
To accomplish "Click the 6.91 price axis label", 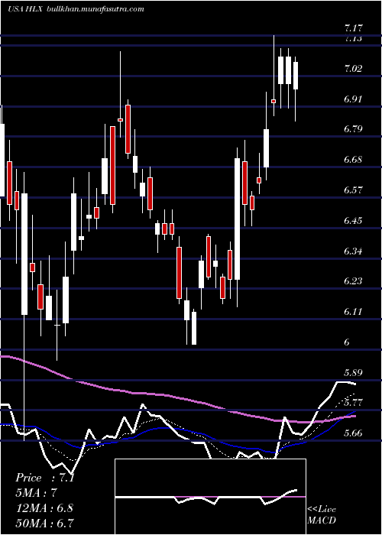I will [x=354, y=99].
